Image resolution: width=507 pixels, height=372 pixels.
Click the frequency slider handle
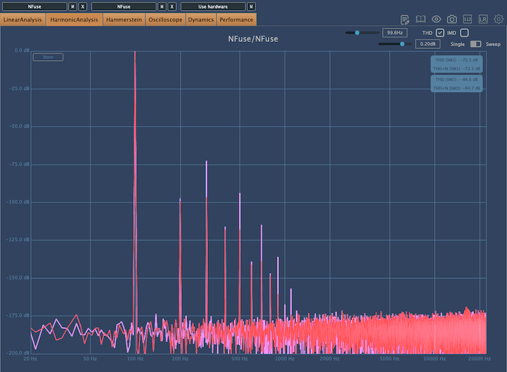(x=357, y=33)
